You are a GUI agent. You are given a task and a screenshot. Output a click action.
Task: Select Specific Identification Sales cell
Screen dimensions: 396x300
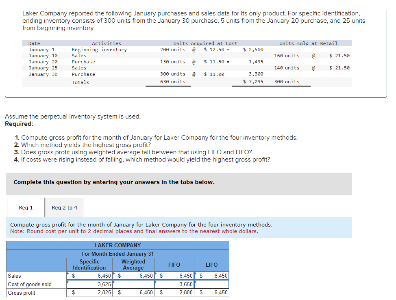point(89,276)
